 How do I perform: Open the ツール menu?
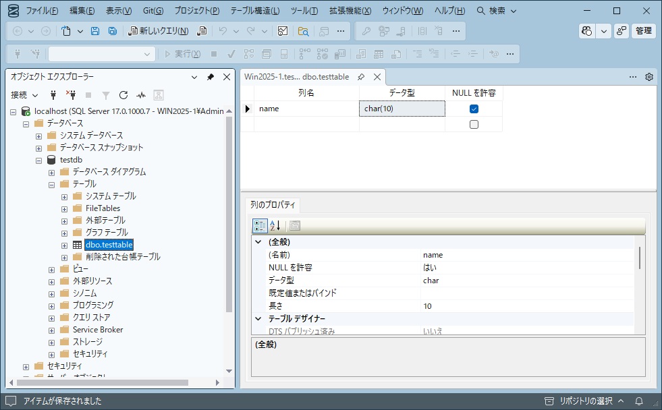pos(305,11)
